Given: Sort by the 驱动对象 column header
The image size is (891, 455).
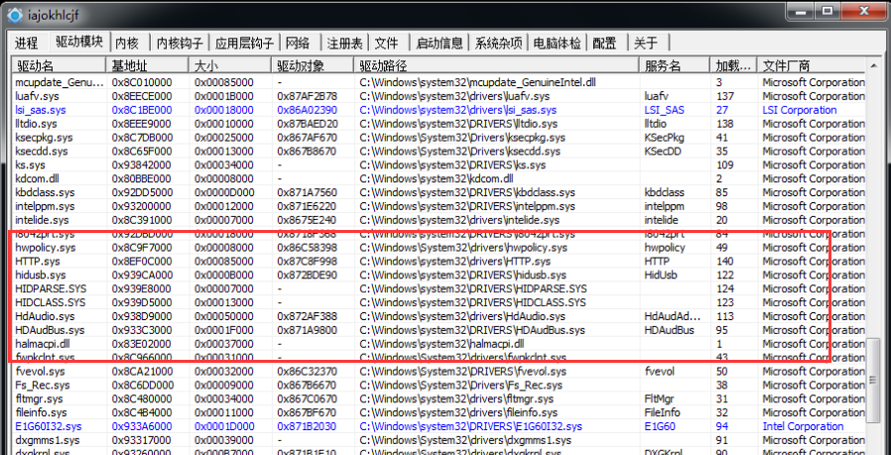Looking at the screenshot, I should [x=314, y=65].
